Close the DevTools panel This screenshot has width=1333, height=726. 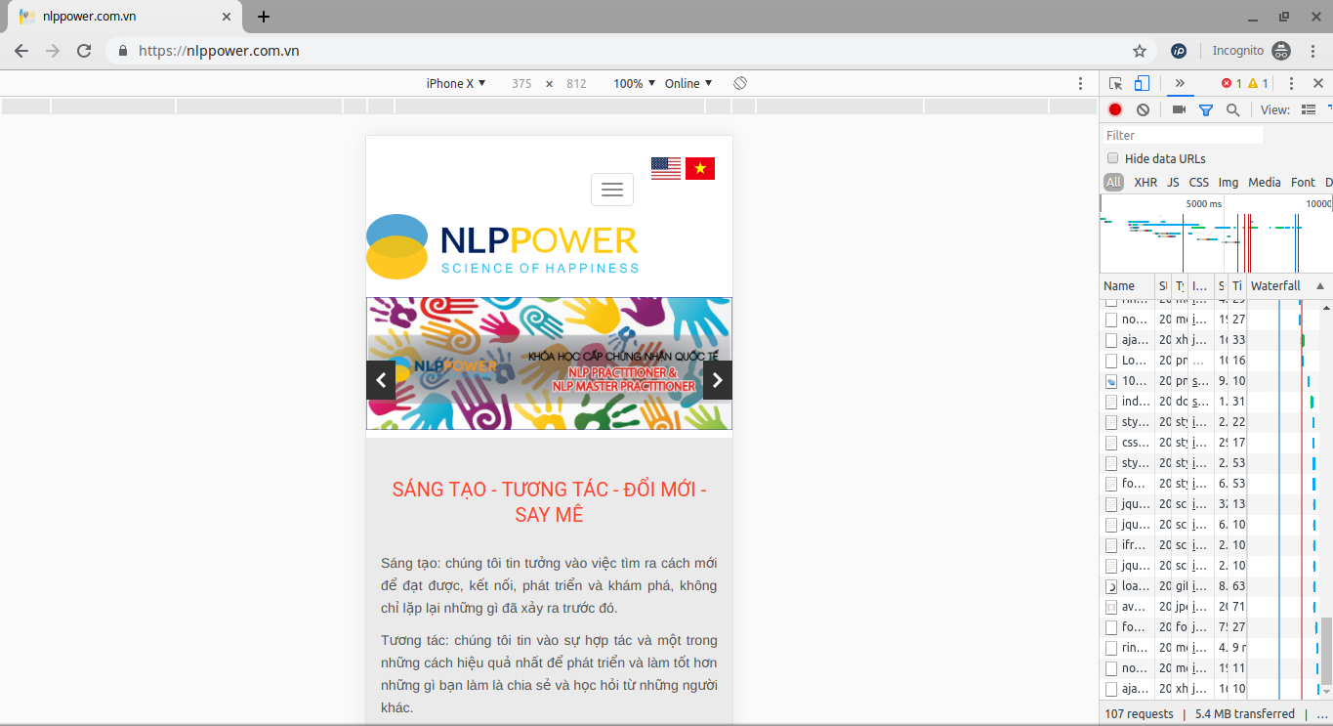pos(1317,84)
